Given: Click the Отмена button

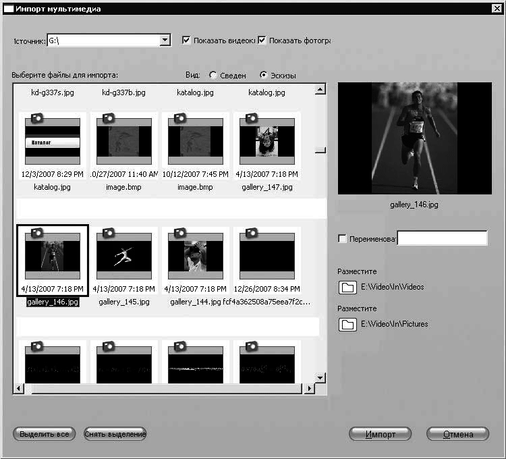Looking at the screenshot, I should point(458,434).
